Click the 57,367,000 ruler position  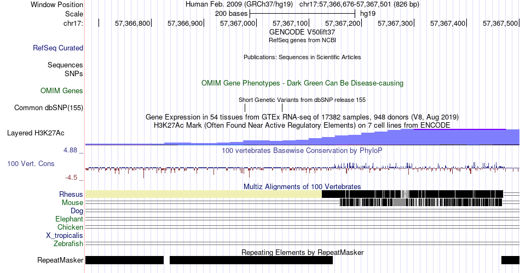[238, 23]
